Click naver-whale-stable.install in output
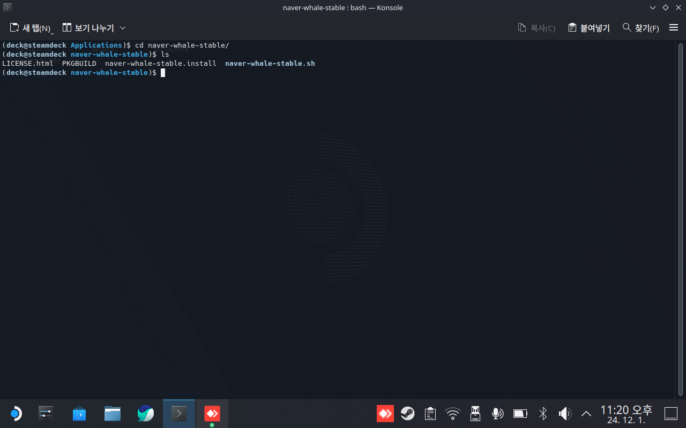The height and width of the screenshot is (428, 686). point(161,63)
